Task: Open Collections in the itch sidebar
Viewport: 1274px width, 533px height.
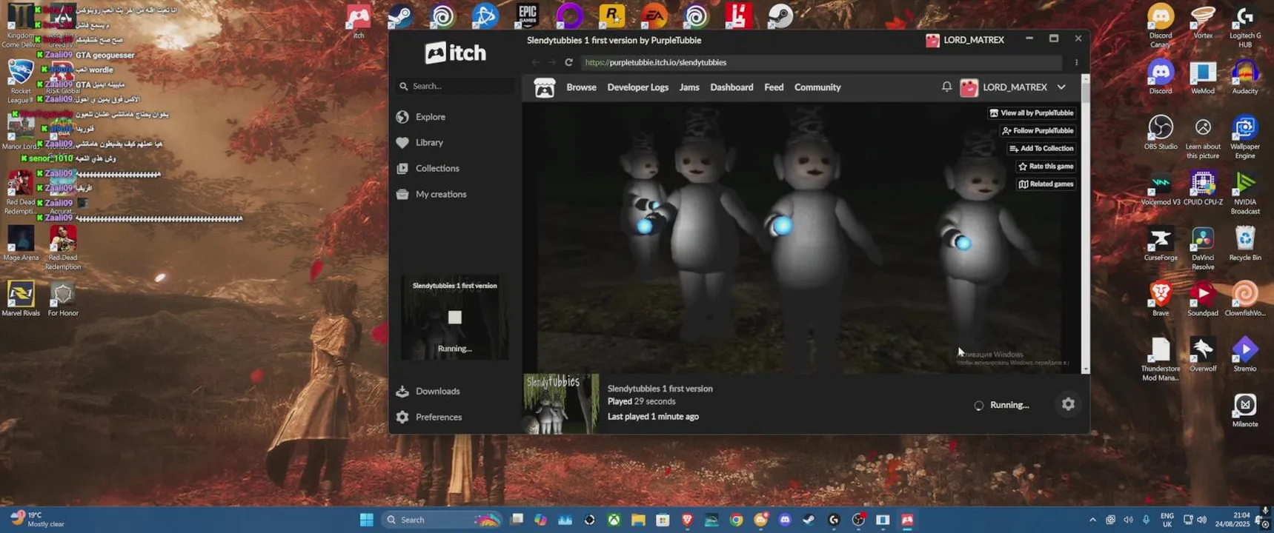Action: [437, 168]
